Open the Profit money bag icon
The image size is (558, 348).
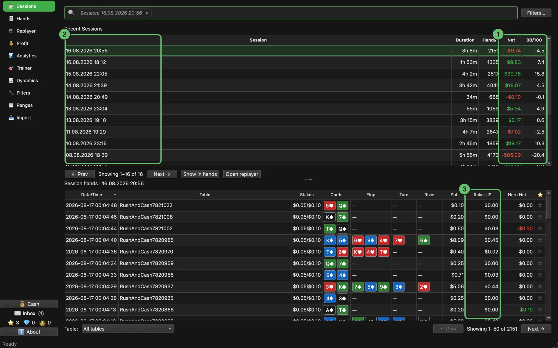coord(11,43)
